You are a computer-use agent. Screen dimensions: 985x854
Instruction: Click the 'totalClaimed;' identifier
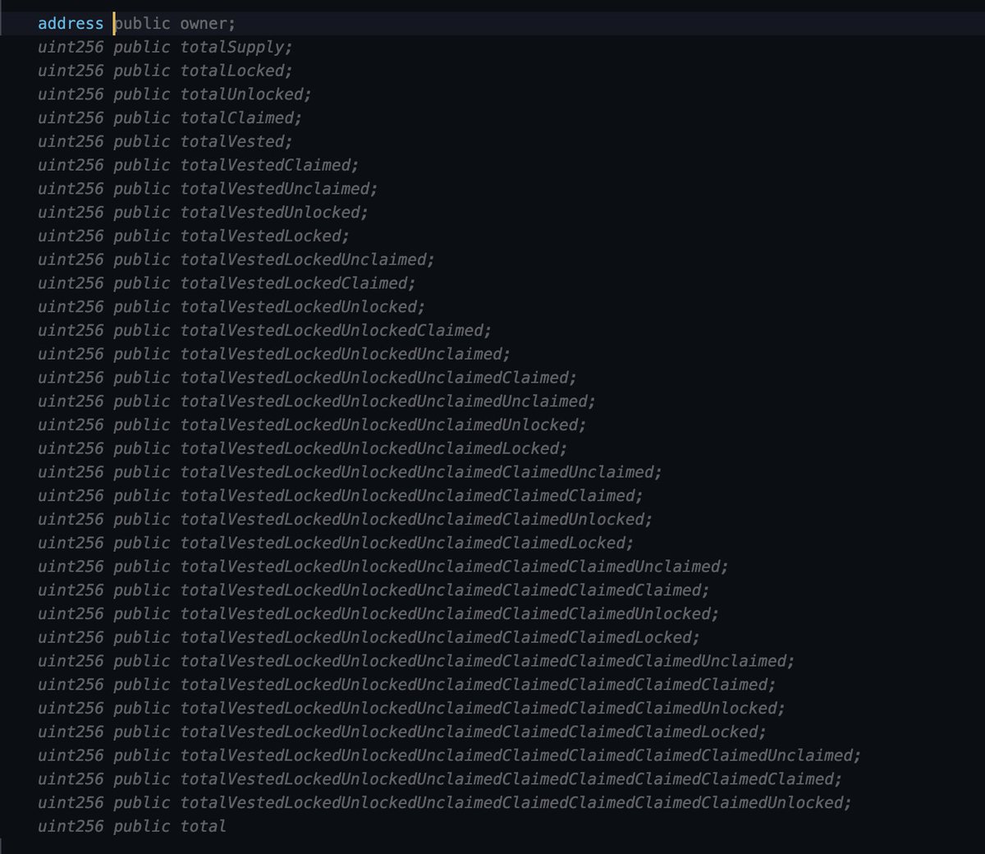pyautogui.click(x=241, y=117)
